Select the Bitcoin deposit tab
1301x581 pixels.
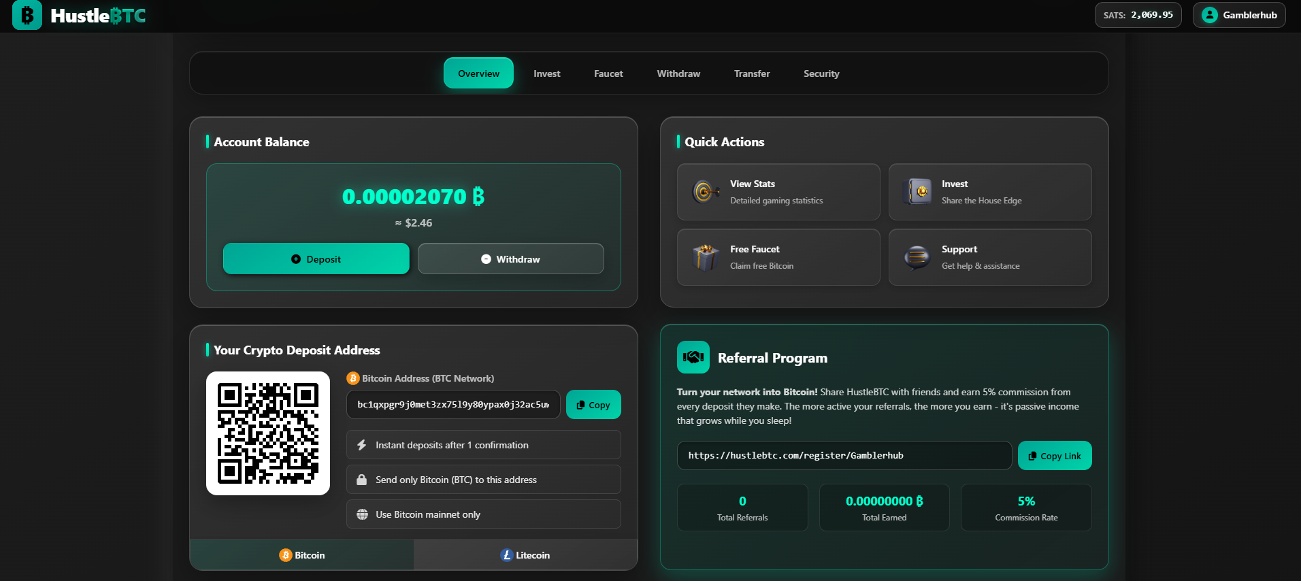click(301, 555)
